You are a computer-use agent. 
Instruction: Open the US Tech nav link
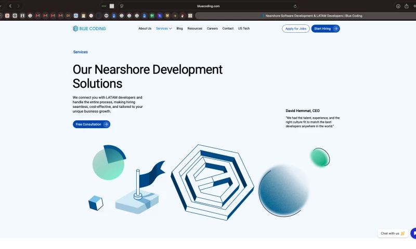coord(244,29)
